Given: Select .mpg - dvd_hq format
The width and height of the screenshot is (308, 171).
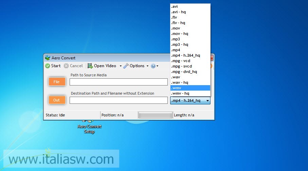Looking at the screenshot, I should [x=190, y=72].
